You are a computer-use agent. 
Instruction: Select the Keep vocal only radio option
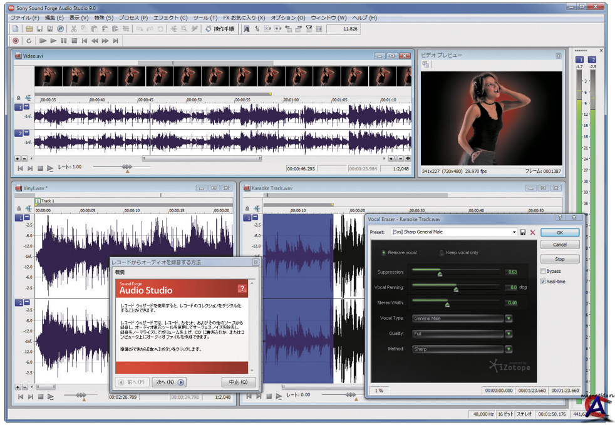(442, 253)
